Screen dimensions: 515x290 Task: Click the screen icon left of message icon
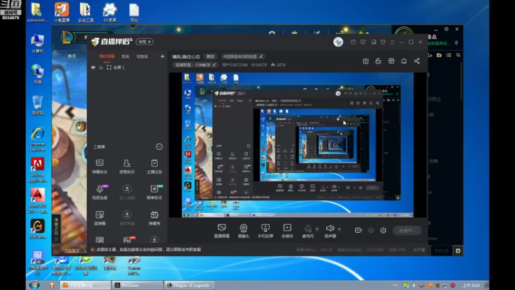click(353, 42)
